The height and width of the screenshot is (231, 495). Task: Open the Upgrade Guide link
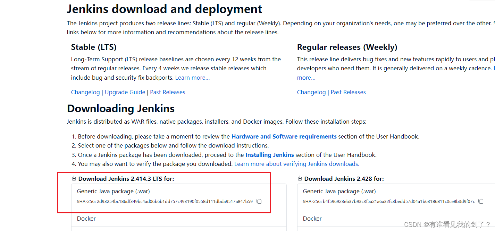[125, 92]
